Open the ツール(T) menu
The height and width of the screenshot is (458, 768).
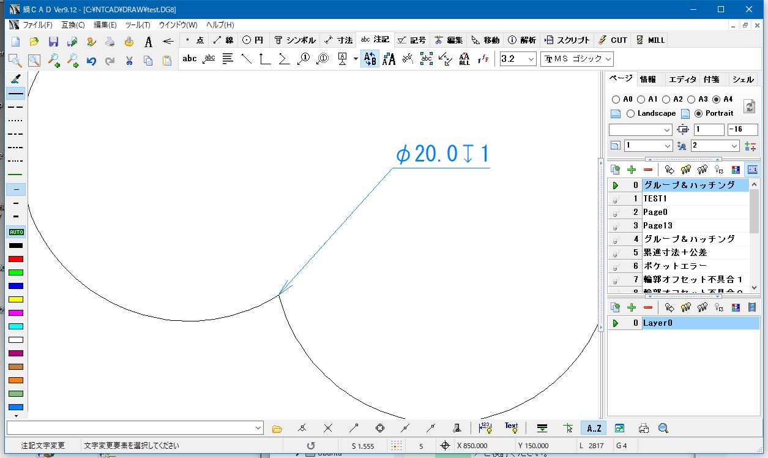(137, 25)
